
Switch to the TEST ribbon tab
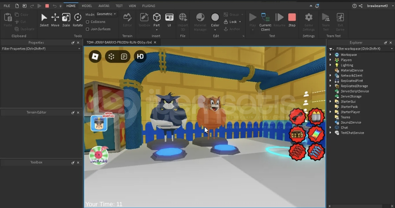tap(119, 6)
